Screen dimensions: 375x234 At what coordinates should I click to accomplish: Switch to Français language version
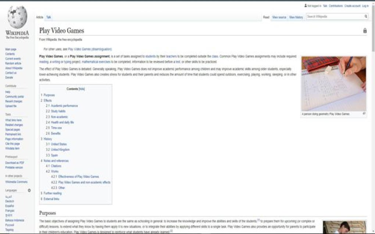pos(10,211)
